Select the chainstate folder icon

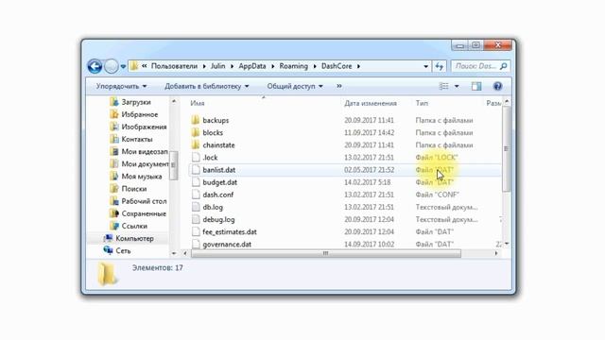point(196,144)
